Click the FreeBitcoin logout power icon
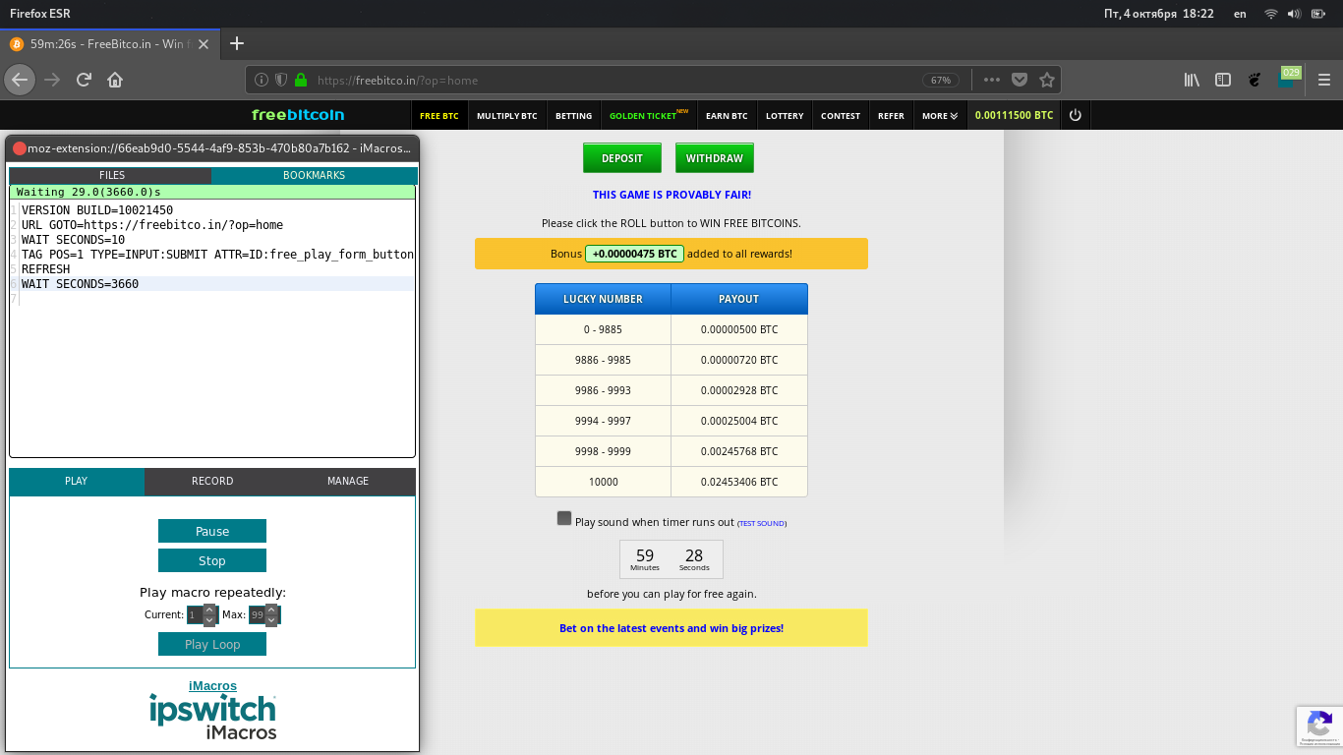The height and width of the screenshot is (755, 1343). click(x=1076, y=115)
